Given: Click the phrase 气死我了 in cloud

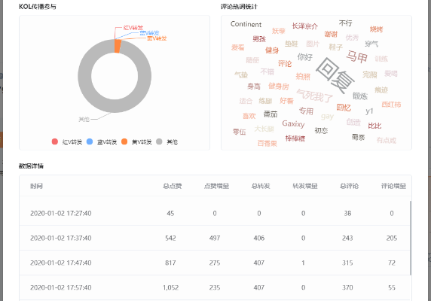Looking at the screenshot, I should point(314,96).
